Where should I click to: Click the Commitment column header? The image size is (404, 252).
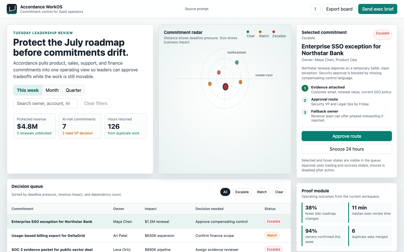coord(22,209)
